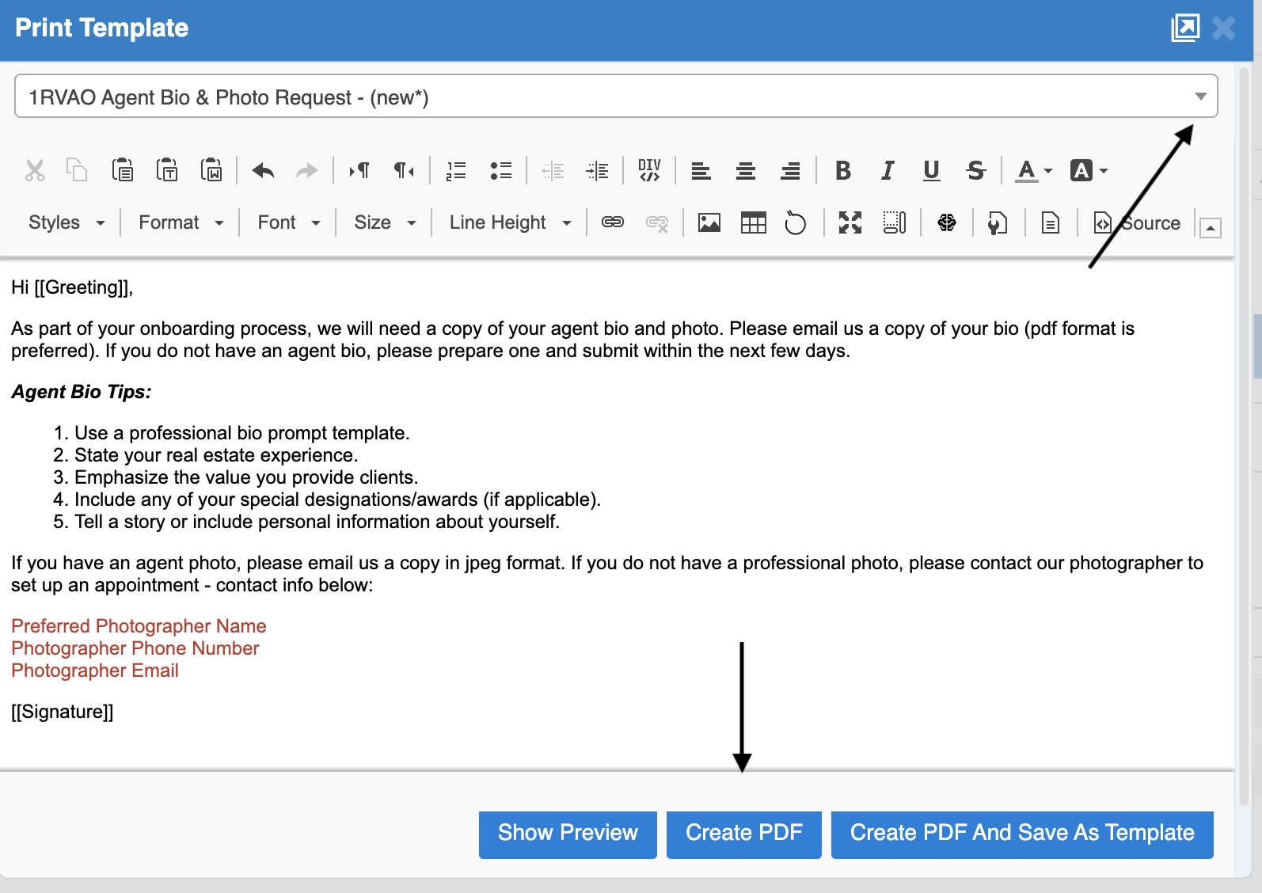Insert a table using the table icon
The height and width of the screenshot is (893, 1262).
753,223
